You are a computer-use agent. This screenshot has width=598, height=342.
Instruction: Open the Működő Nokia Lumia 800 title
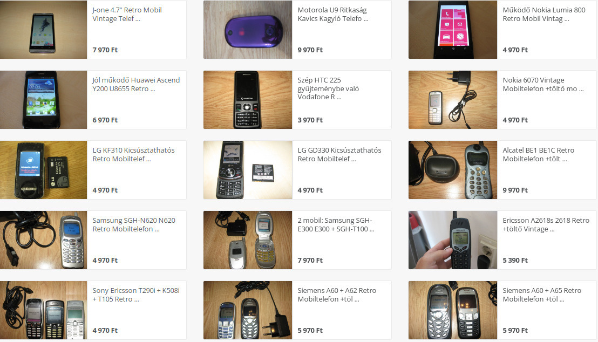point(544,14)
